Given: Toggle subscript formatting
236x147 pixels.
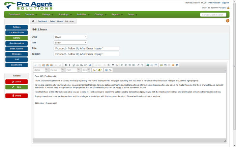Looking at the screenshot, I should point(82,65).
